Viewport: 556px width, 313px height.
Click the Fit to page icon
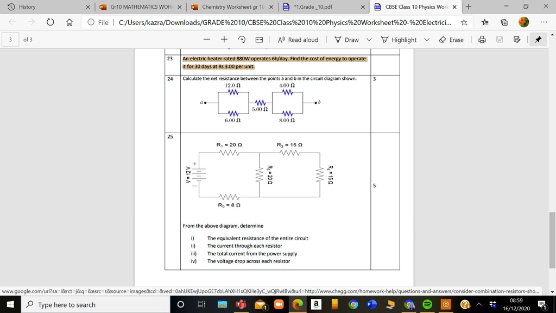tap(258, 39)
